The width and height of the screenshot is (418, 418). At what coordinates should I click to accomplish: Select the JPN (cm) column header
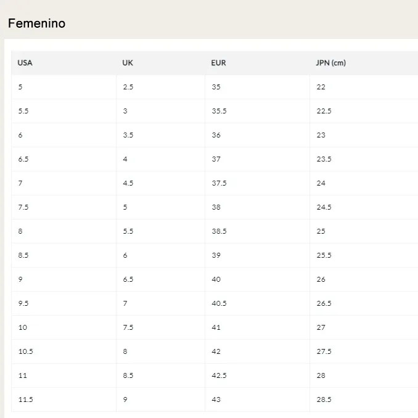click(364, 63)
